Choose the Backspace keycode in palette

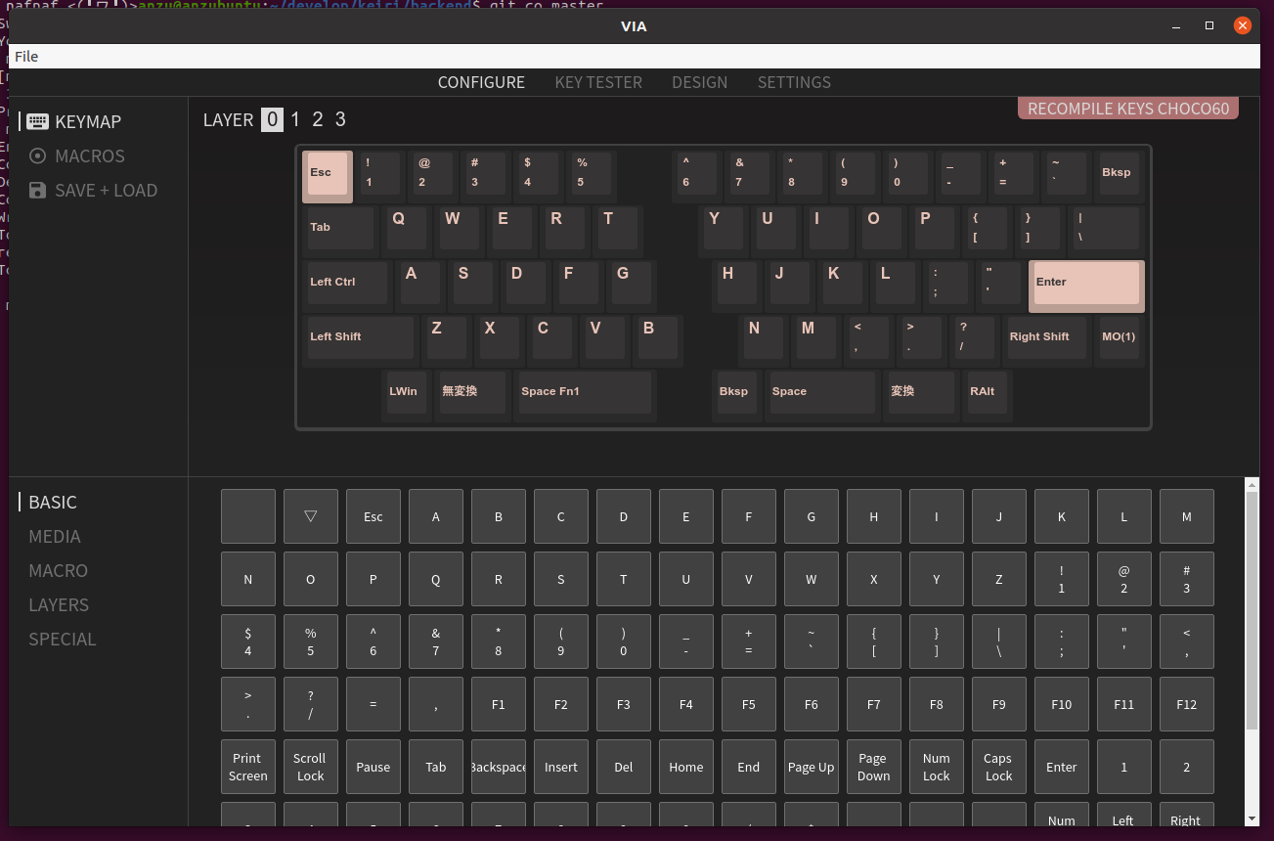click(499, 767)
